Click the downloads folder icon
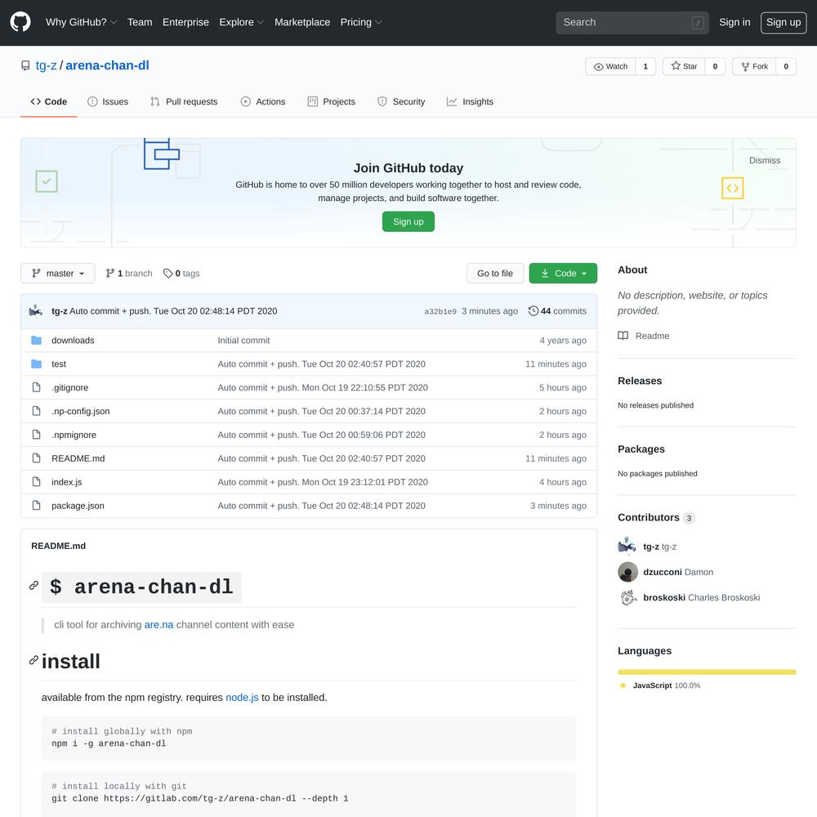 point(37,340)
